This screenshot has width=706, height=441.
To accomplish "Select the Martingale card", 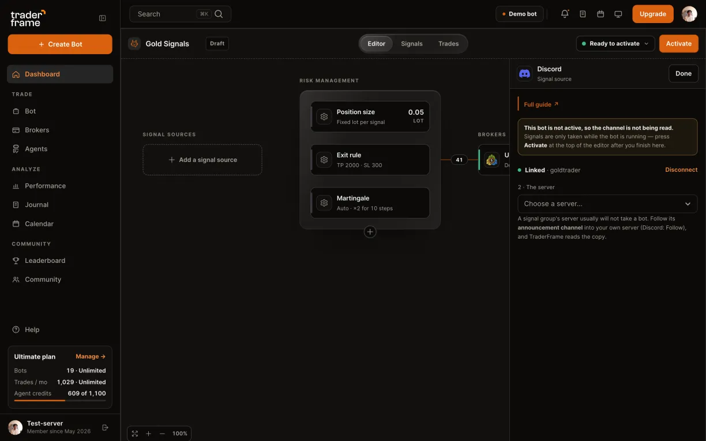I will 370,203.
